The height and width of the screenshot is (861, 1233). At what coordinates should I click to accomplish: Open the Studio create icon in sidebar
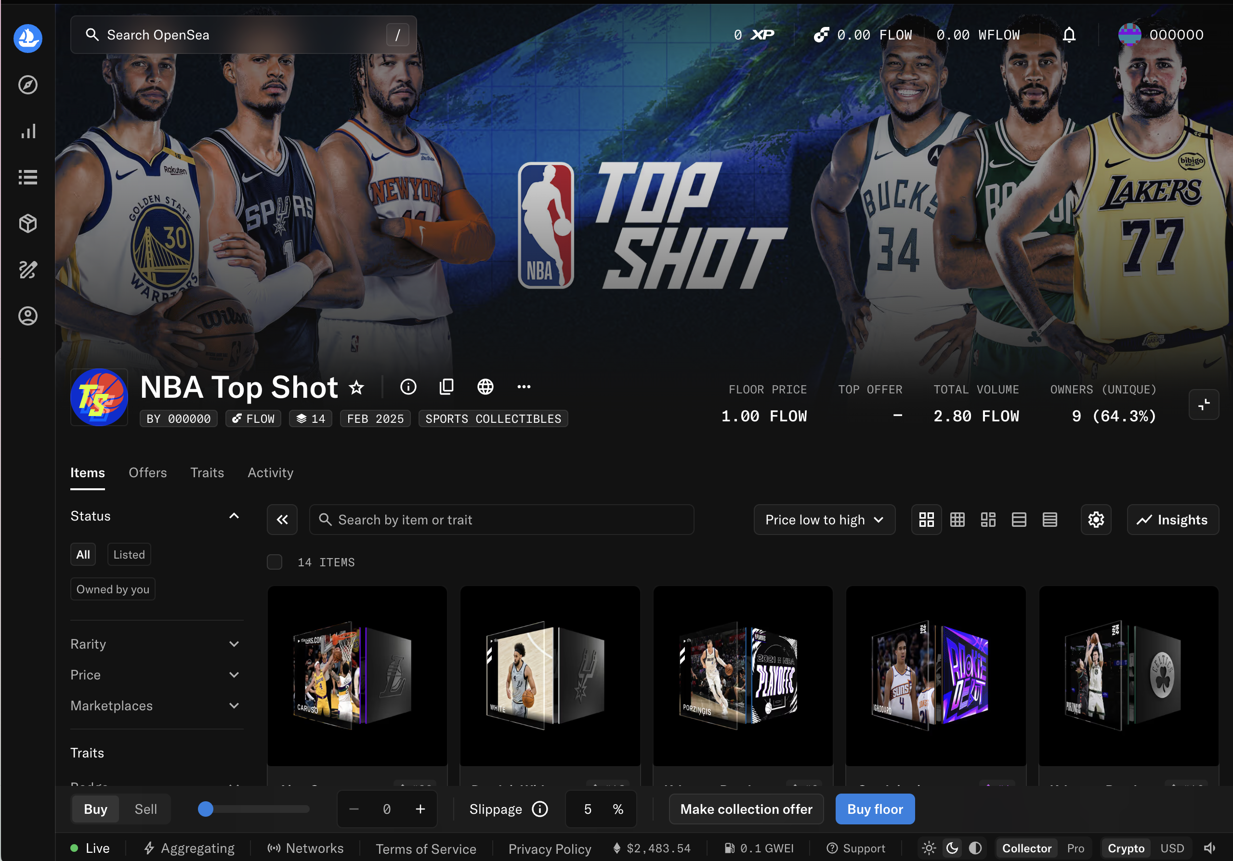(28, 270)
